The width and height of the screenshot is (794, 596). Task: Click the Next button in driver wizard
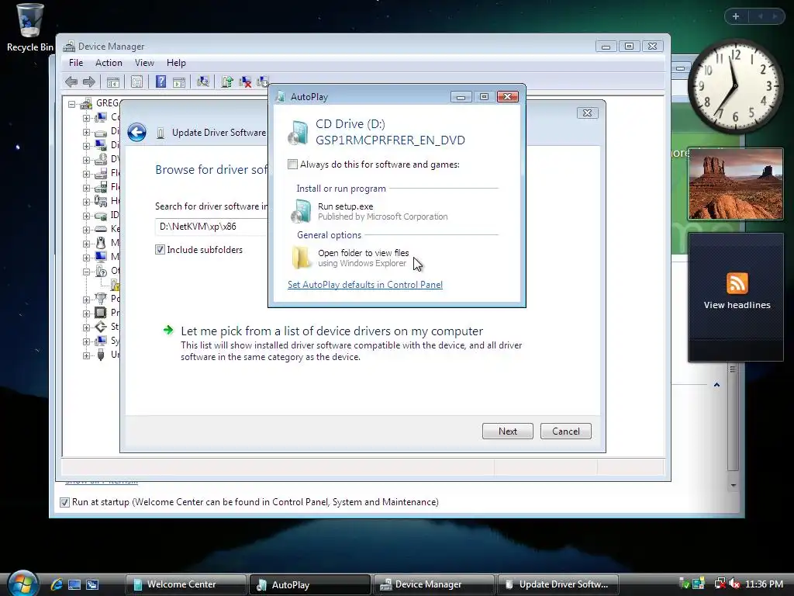click(x=507, y=431)
